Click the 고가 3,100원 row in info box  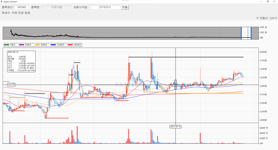tap(21, 66)
